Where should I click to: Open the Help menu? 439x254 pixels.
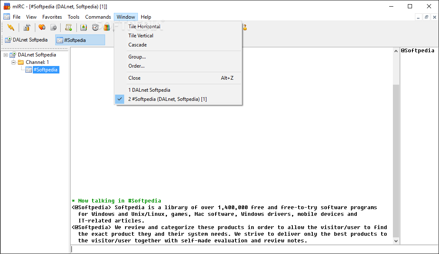coord(146,17)
